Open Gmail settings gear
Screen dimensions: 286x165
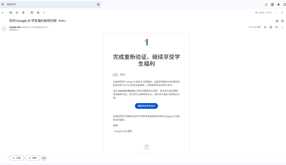tap(272, 5)
